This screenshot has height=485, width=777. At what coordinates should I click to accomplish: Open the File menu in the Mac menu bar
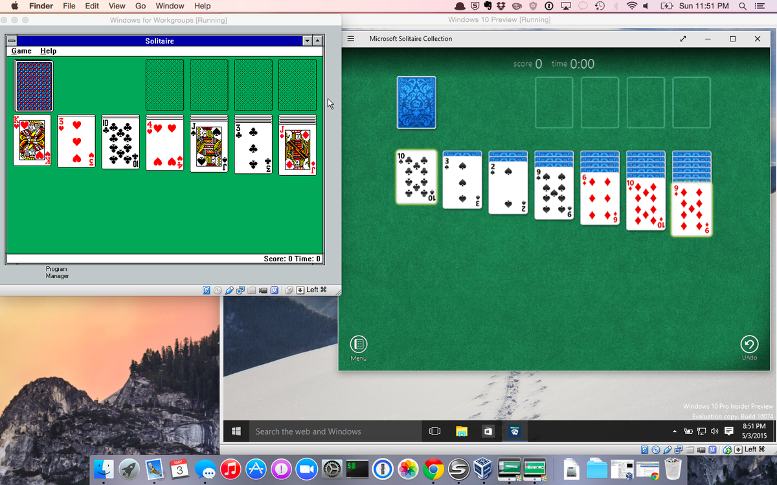[x=69, y=6]
